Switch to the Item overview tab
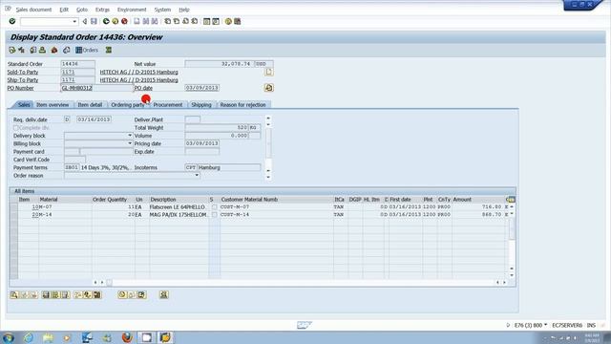 pos(53,105)
